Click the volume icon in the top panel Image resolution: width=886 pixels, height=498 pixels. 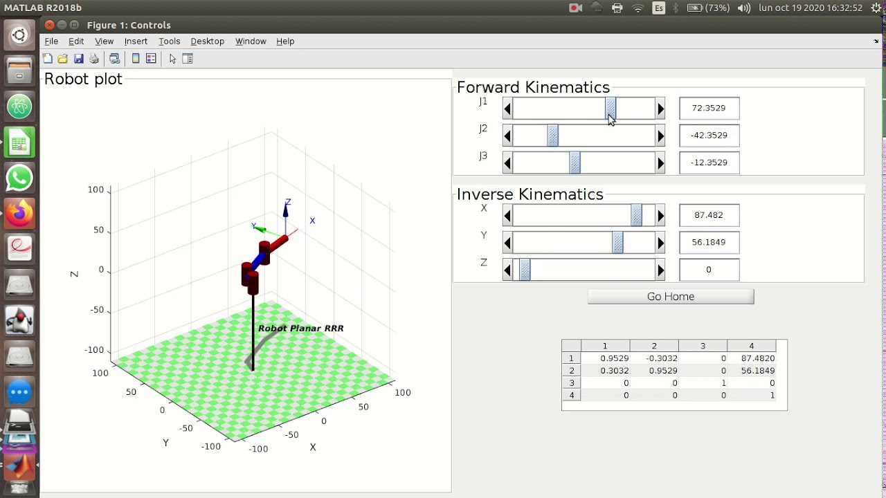[x=744, y=8]
